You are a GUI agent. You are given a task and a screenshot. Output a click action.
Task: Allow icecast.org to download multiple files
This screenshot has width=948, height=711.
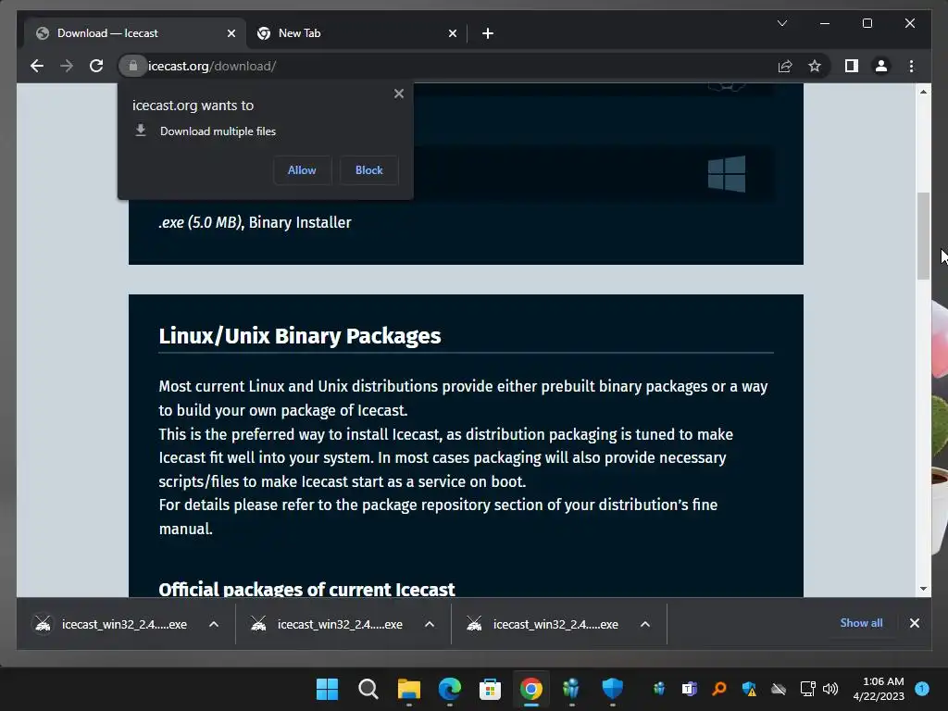pos(302,170)
